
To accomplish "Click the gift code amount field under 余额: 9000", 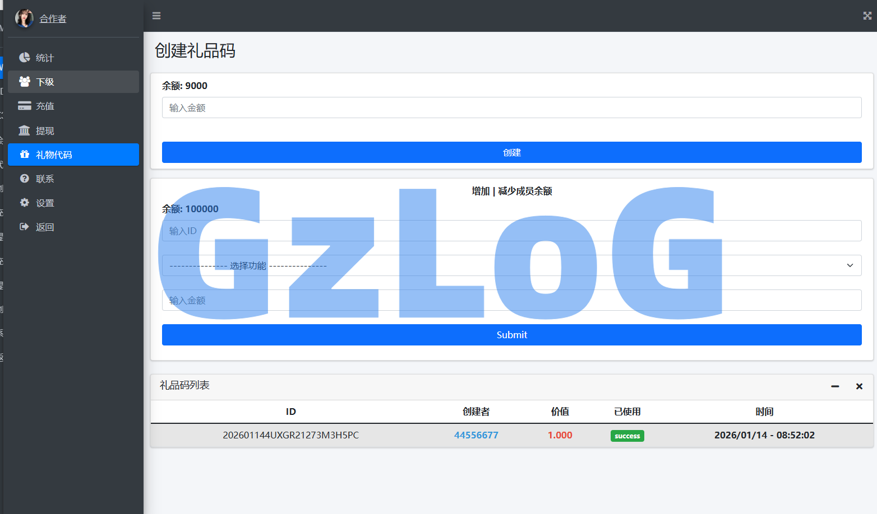I will coord(511,108).
